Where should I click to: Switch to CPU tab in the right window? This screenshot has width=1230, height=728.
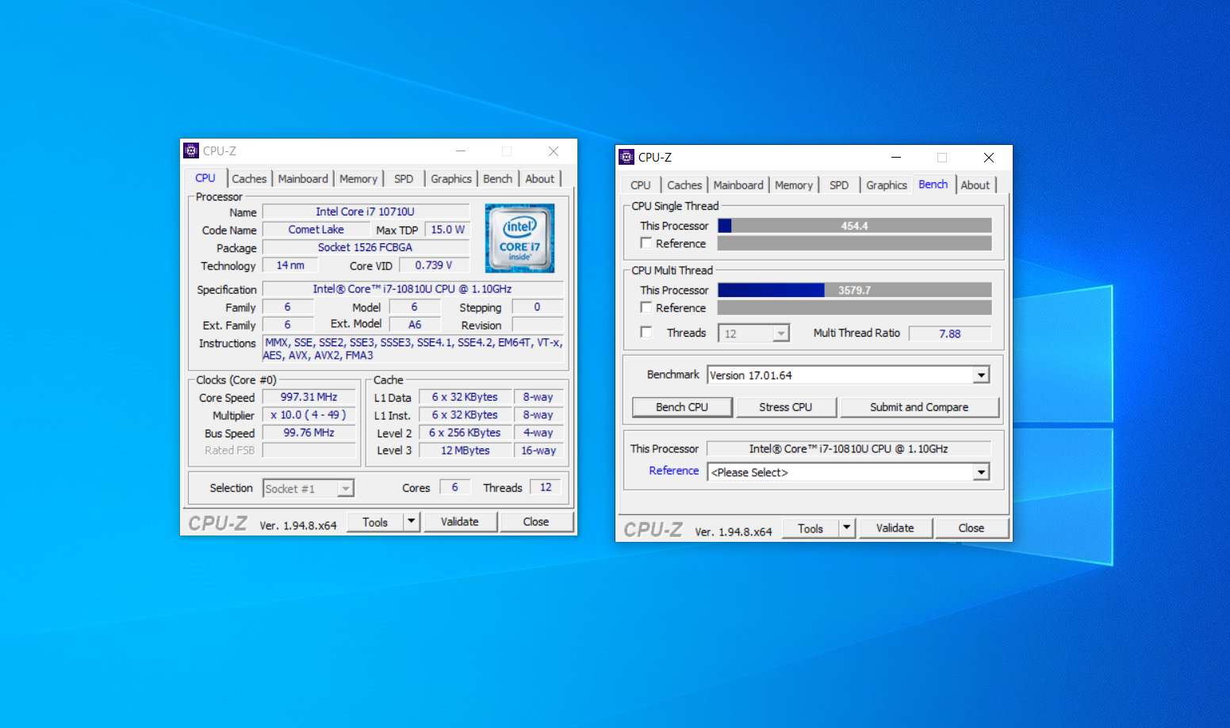tap(641, 185)
